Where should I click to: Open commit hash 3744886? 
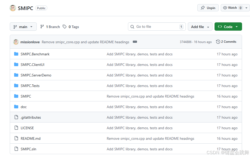186,42
